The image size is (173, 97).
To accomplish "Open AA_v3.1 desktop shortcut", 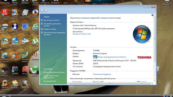I will click(x=25, y=70).
